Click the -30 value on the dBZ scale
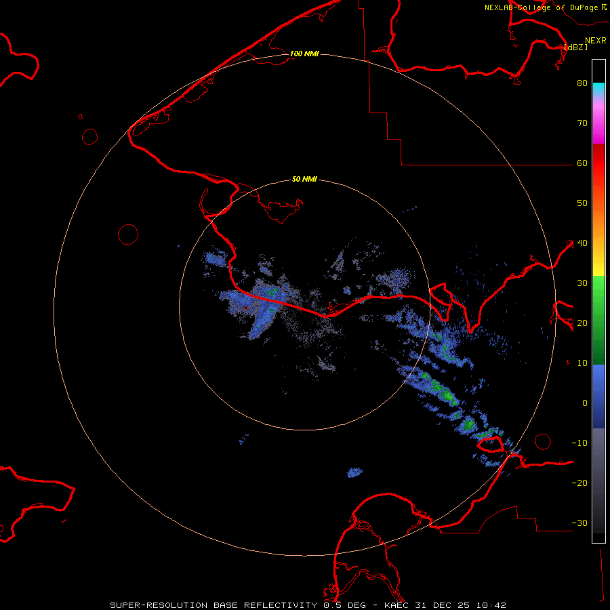610x610 pixels. 579,523
